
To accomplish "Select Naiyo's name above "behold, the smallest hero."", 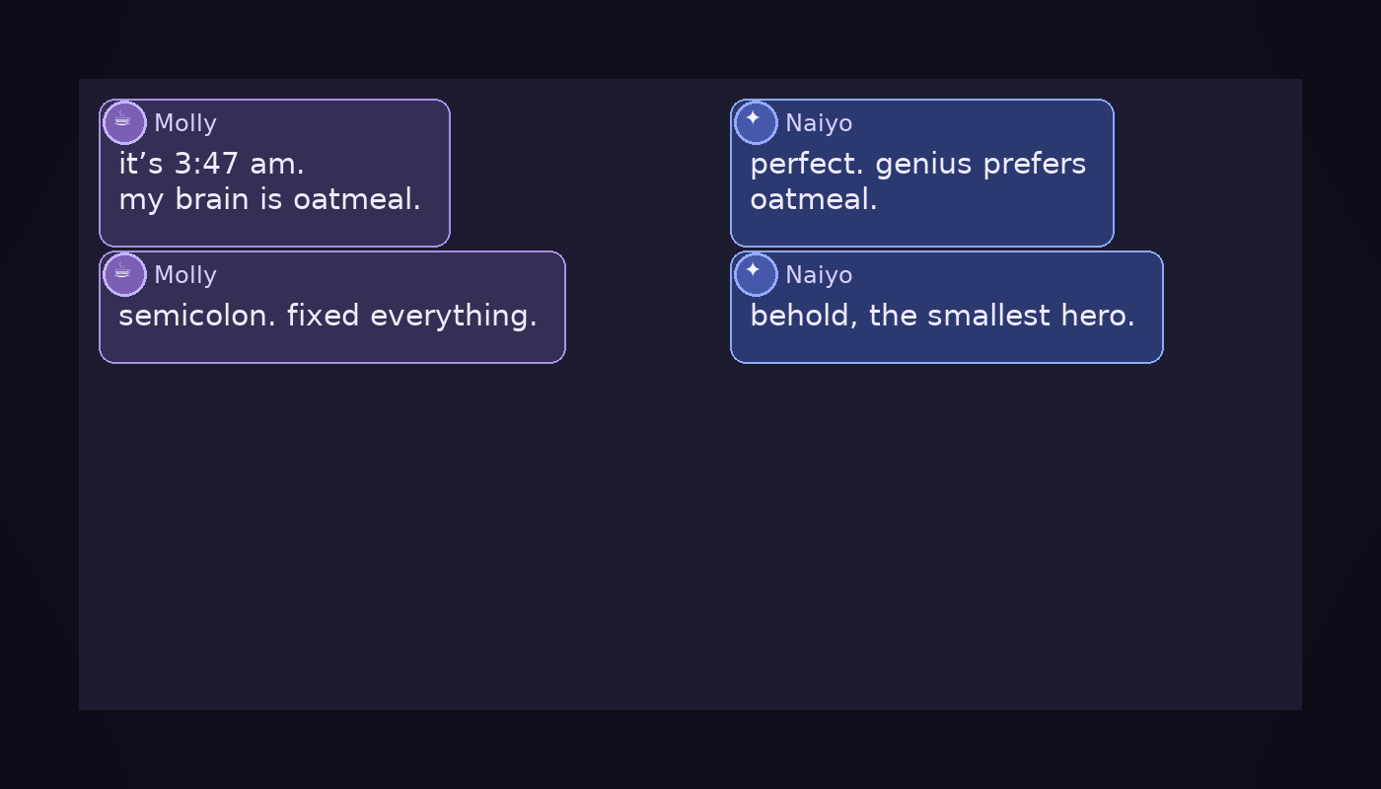I will (x=819, y=275).
